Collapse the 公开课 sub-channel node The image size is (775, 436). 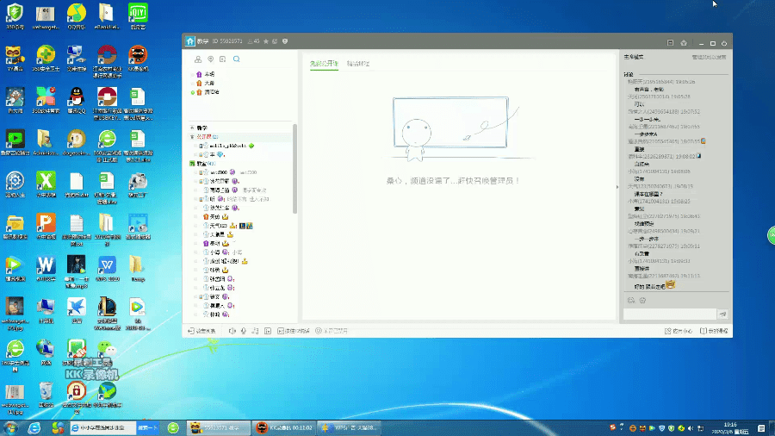click(192, 137)
